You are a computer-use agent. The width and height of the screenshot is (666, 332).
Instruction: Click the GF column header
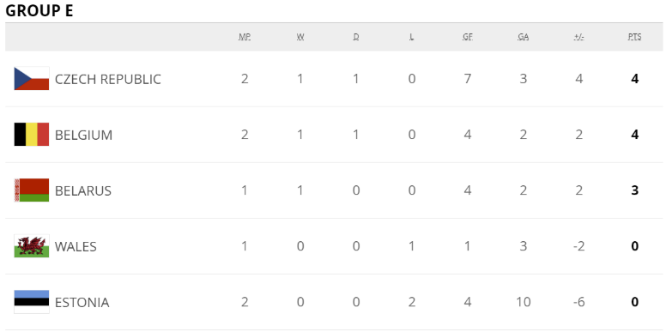tap(468, 37)
